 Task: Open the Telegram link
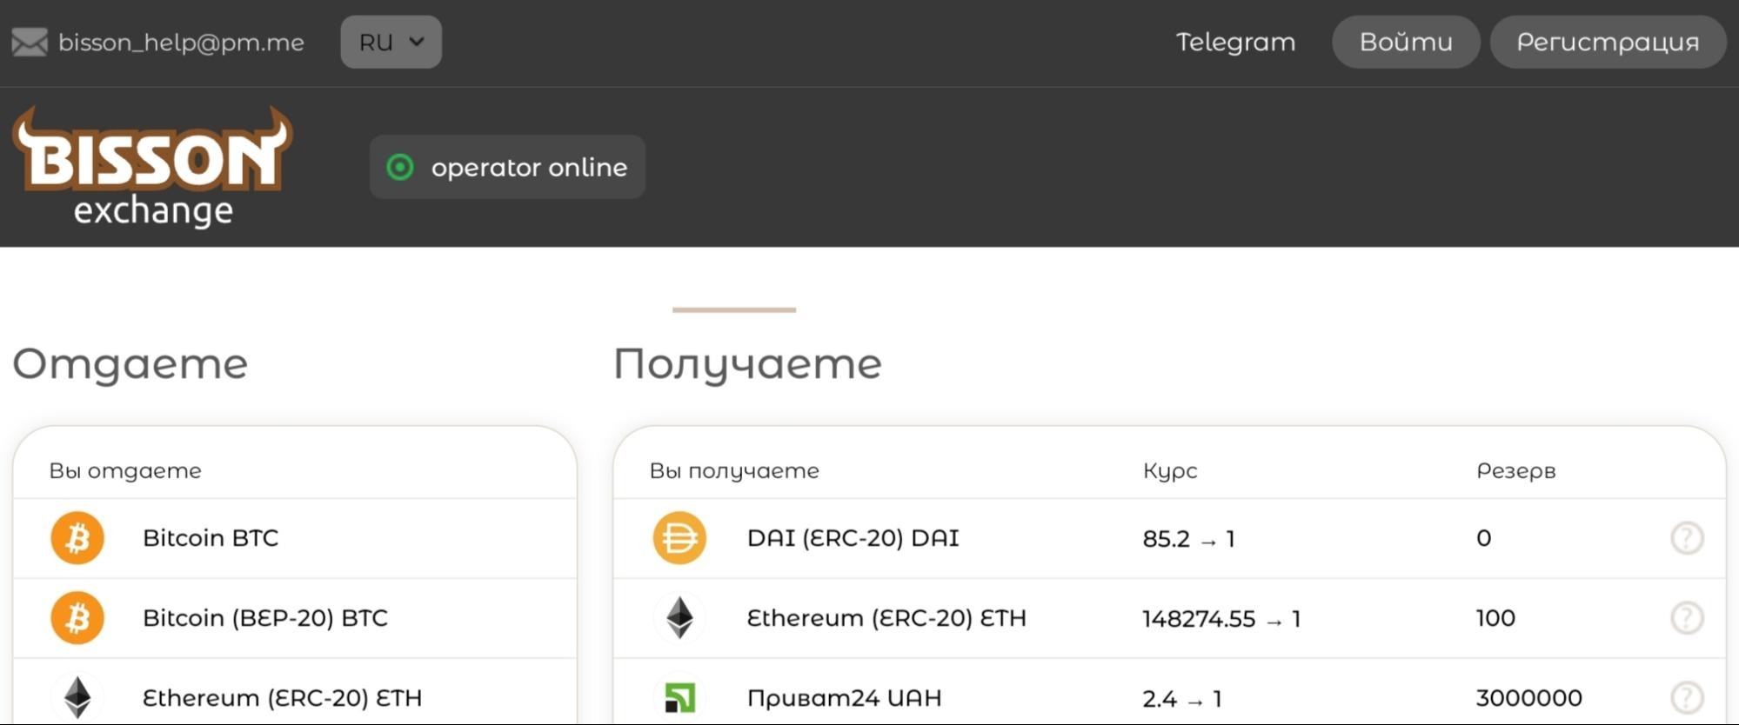click(x=1235, y=42)
